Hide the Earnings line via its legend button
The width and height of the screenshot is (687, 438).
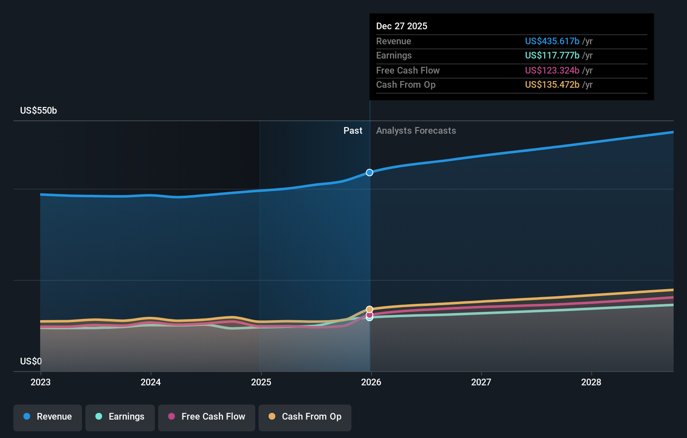click(120, 417)
